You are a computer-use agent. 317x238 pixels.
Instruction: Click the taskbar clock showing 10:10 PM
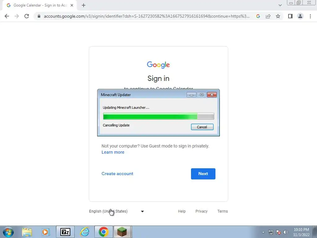(x=301, y=232)
